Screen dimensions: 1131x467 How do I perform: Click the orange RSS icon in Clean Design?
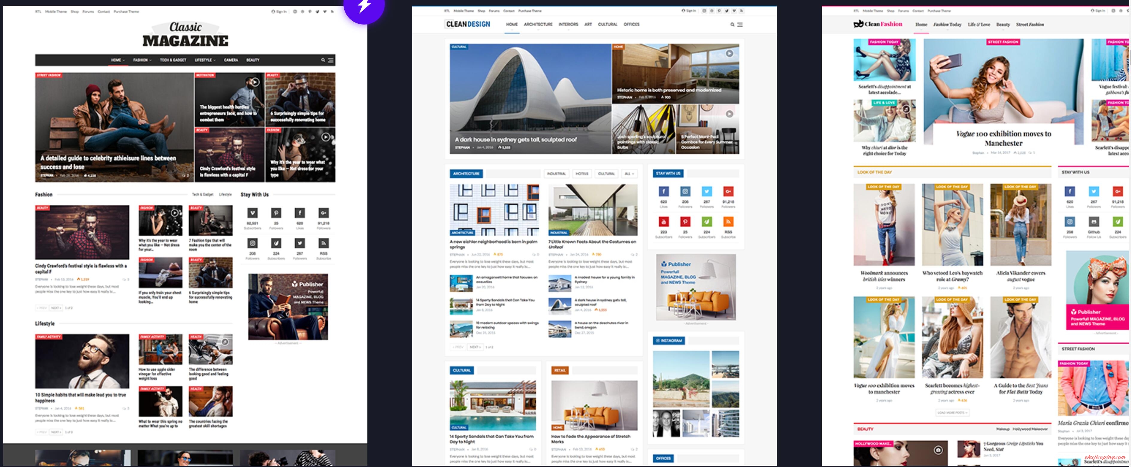pyautogui.click(x=728, y=222)
